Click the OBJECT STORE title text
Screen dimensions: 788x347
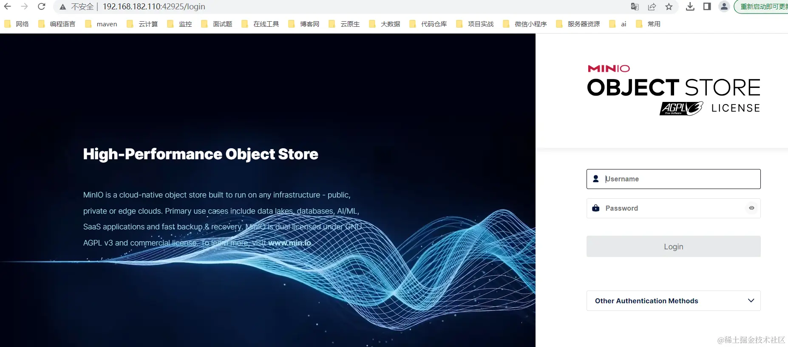pos(674,87)
